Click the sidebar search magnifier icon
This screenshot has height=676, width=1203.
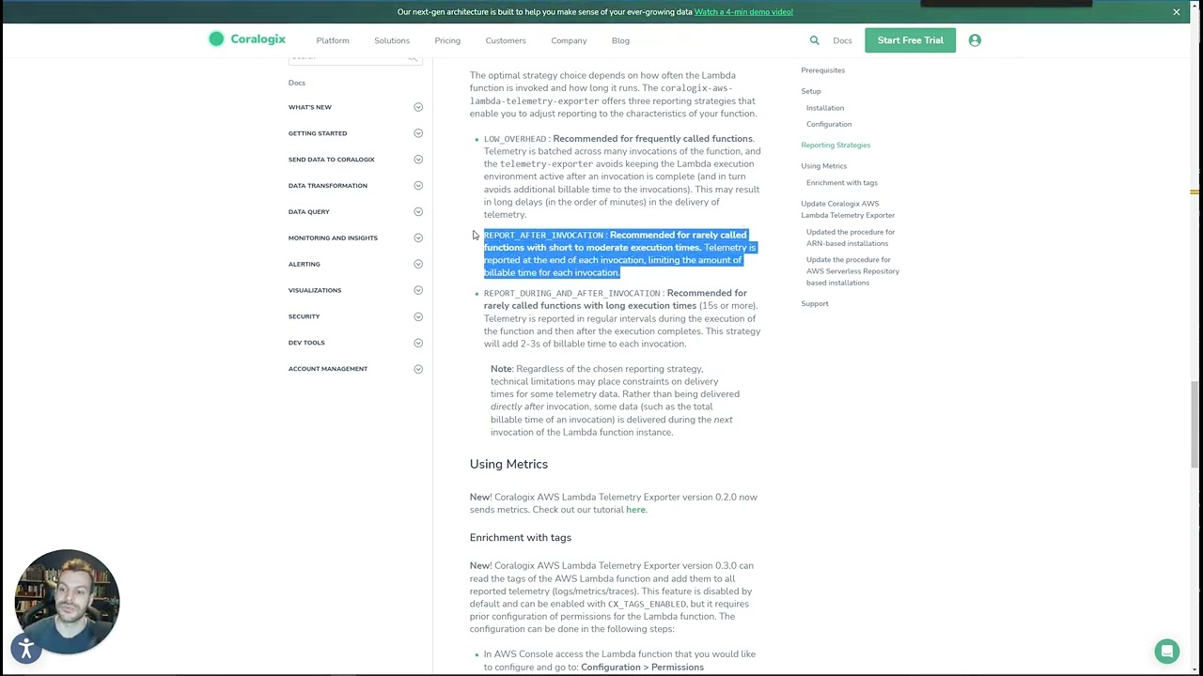[x=413, y=58]
